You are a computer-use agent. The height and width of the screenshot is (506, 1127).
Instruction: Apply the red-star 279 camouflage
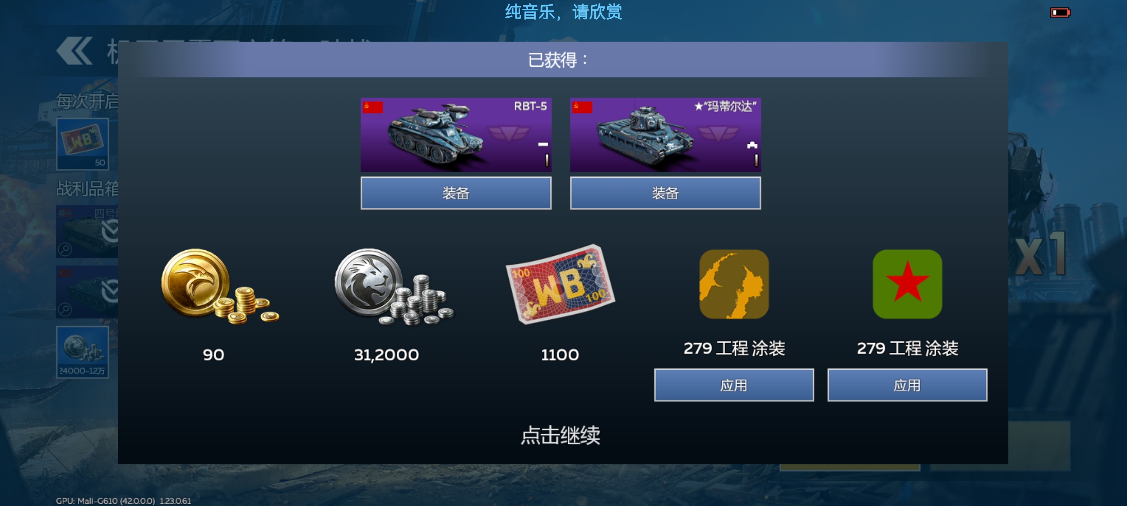click(907, 385)
